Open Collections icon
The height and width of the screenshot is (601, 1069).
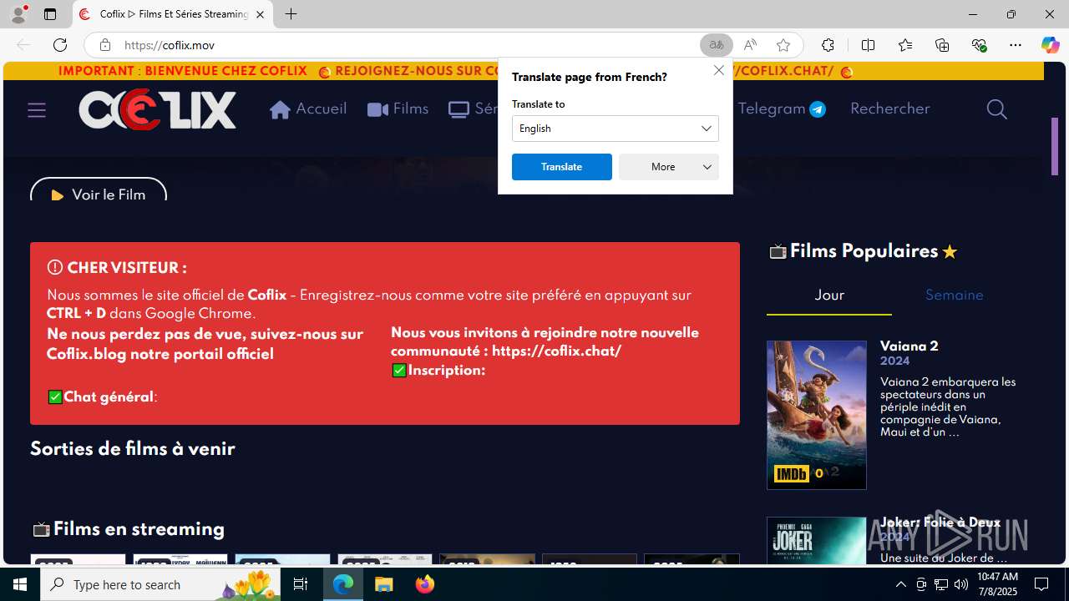coord(942,45)
